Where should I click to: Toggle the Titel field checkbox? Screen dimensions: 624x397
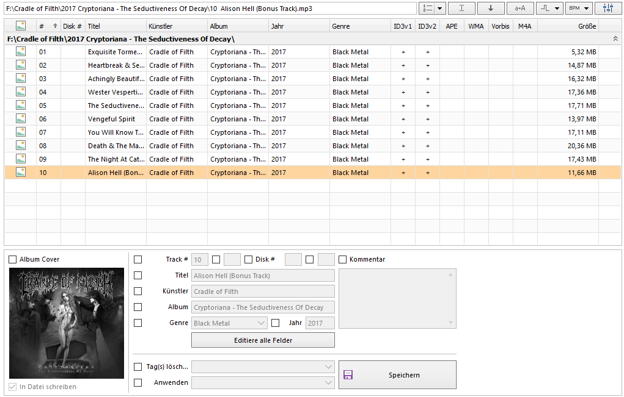click(x=138, y=275)
